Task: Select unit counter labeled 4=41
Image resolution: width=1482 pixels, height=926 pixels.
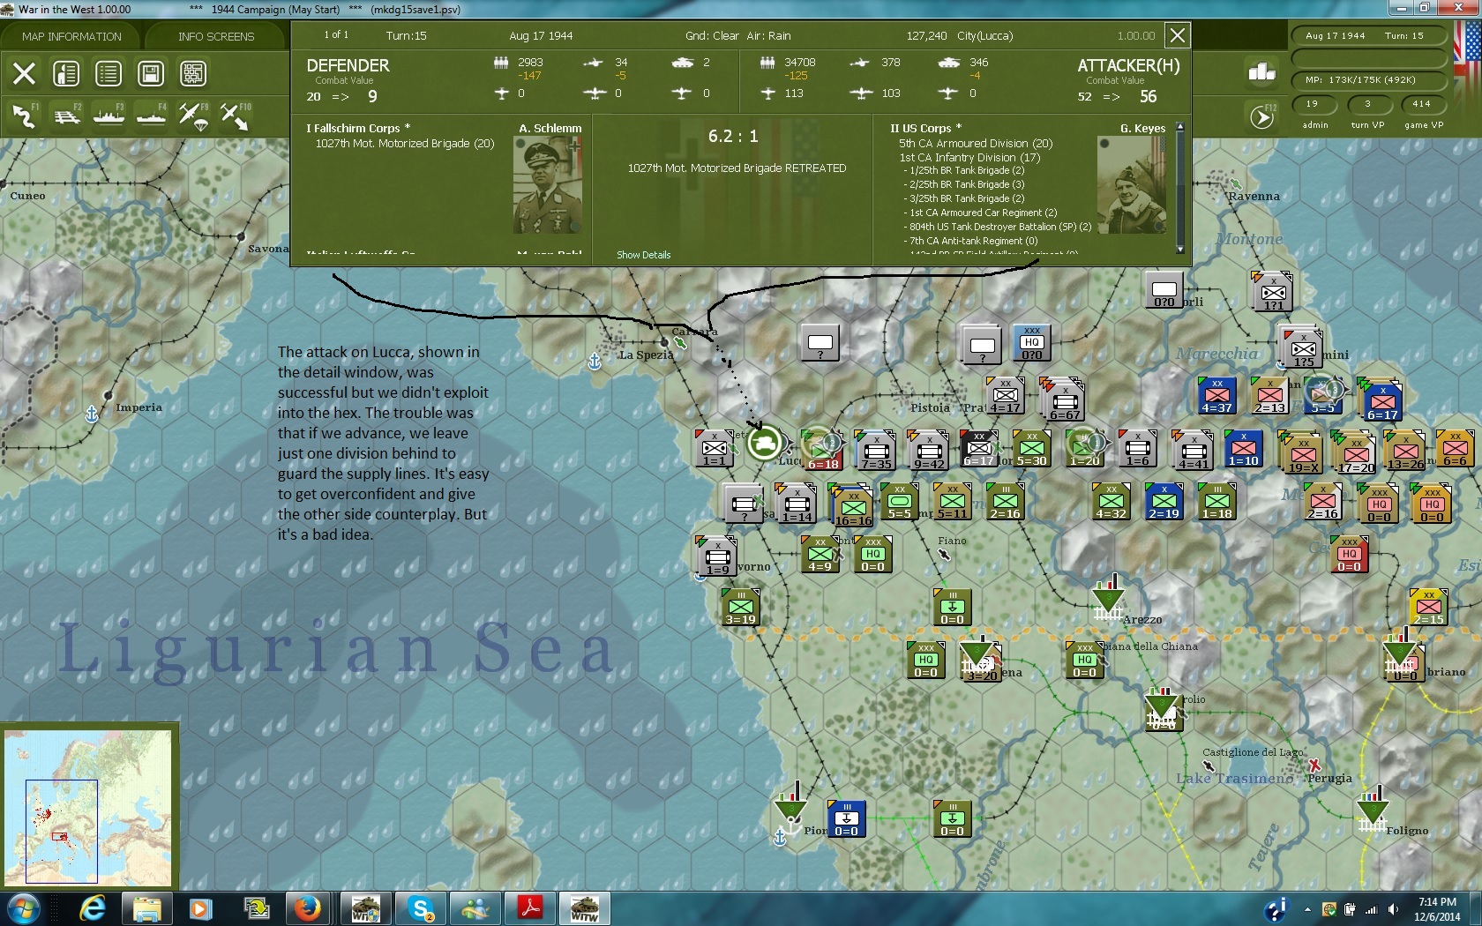Action: click(x=1193, y=449)
